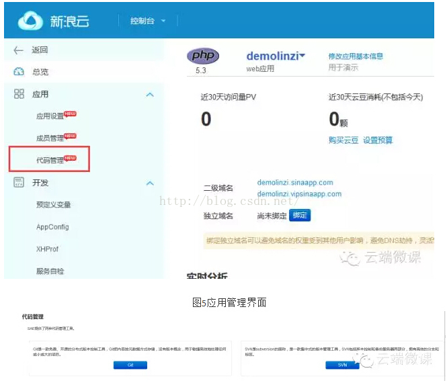Screen dimensions: 447x387
Task: Open the demolinzi.vipsinaapp.com domain link
Action: (299, 194)
